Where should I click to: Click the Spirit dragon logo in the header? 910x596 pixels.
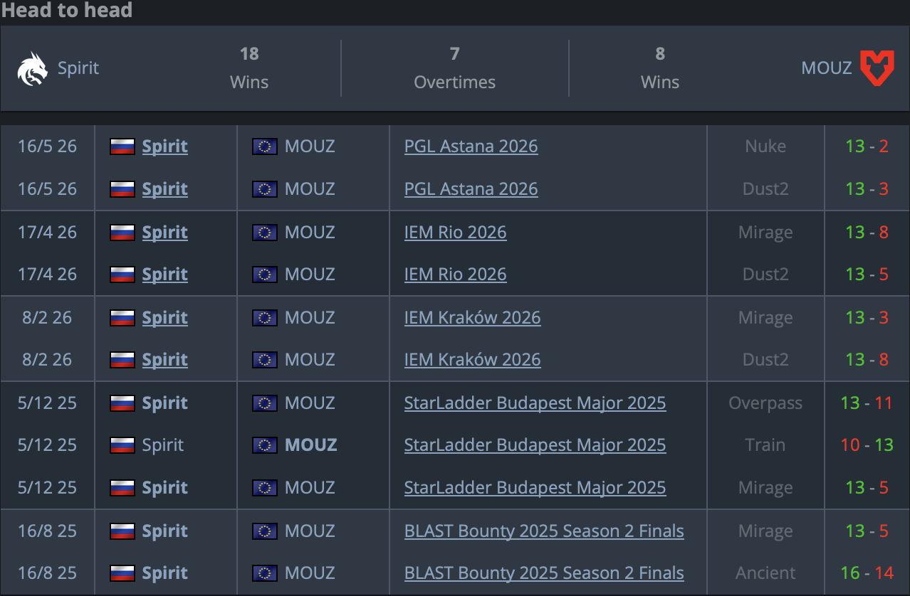click(33, 68)
